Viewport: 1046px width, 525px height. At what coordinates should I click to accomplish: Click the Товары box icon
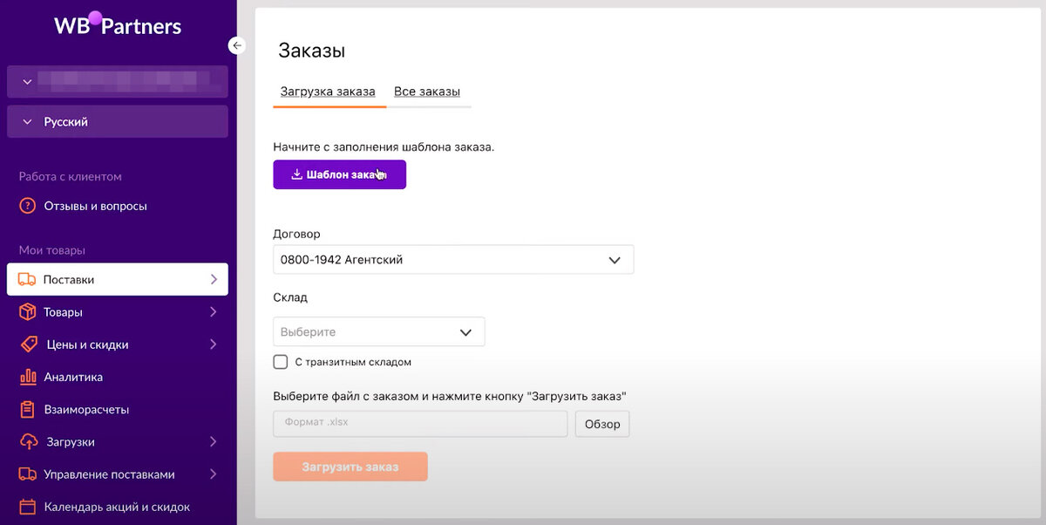pyautogui.click(x=27, y=312)
